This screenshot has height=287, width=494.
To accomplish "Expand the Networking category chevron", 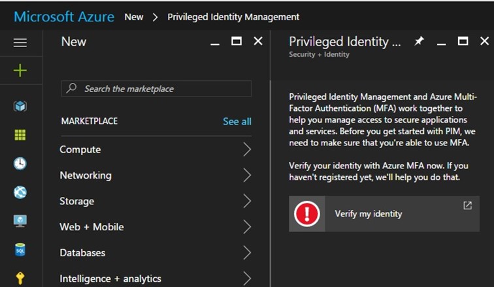I will point(247,175).
